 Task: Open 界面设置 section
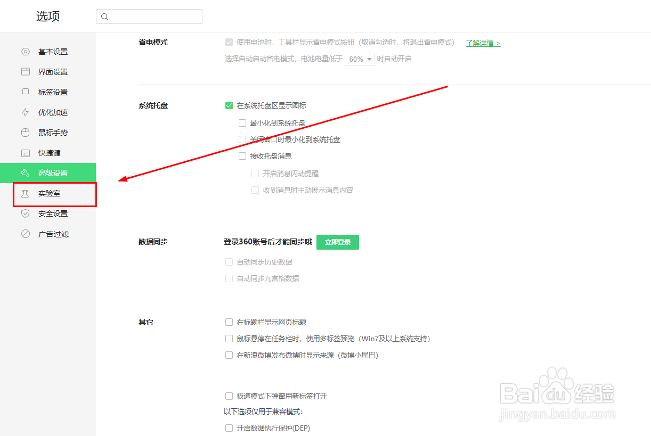[48, 72]
